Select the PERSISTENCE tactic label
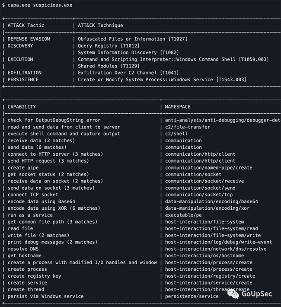281x307 pixels. click(23, 80)
